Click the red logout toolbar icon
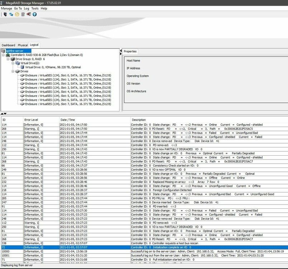This screenshot has height=269, width=288. (29, 14)
